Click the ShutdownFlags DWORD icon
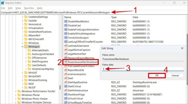This screenshot has width=188, height=104. pos(66,94)
